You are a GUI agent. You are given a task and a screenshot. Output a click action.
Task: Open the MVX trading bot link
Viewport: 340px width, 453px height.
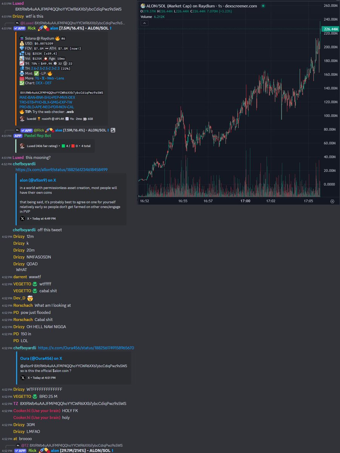(64, 97)
